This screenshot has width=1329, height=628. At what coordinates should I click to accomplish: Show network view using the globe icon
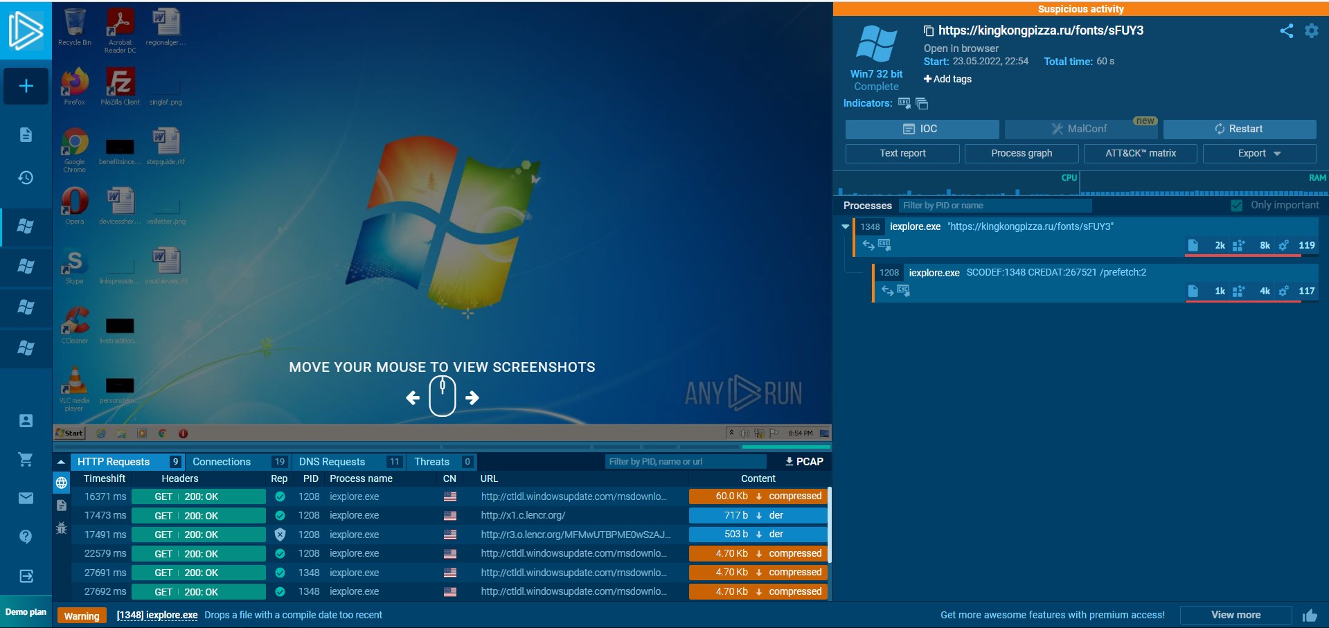62,483
